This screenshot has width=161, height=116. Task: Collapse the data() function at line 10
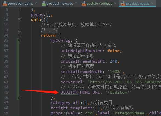click(x=19, y=20)
